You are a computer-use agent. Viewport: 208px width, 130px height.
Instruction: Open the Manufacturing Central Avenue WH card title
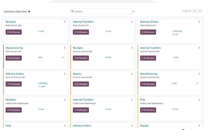pos(149,74)
